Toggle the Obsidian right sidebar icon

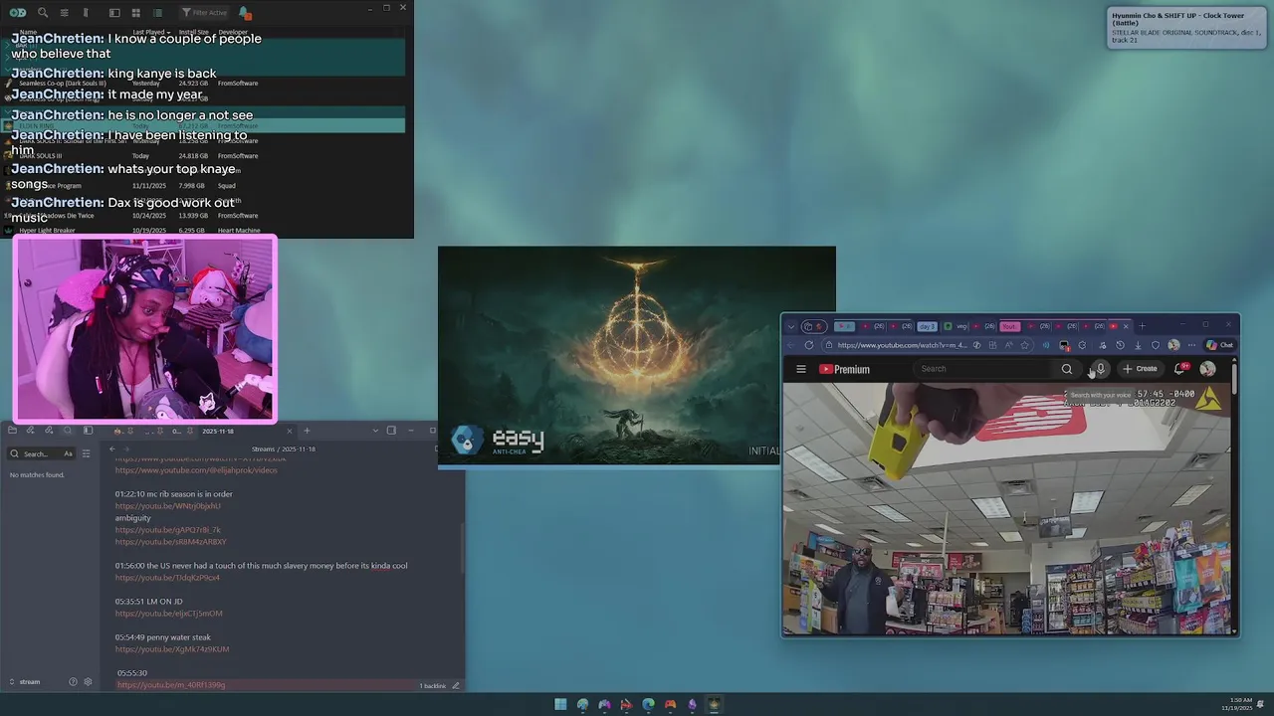(391, 431)
